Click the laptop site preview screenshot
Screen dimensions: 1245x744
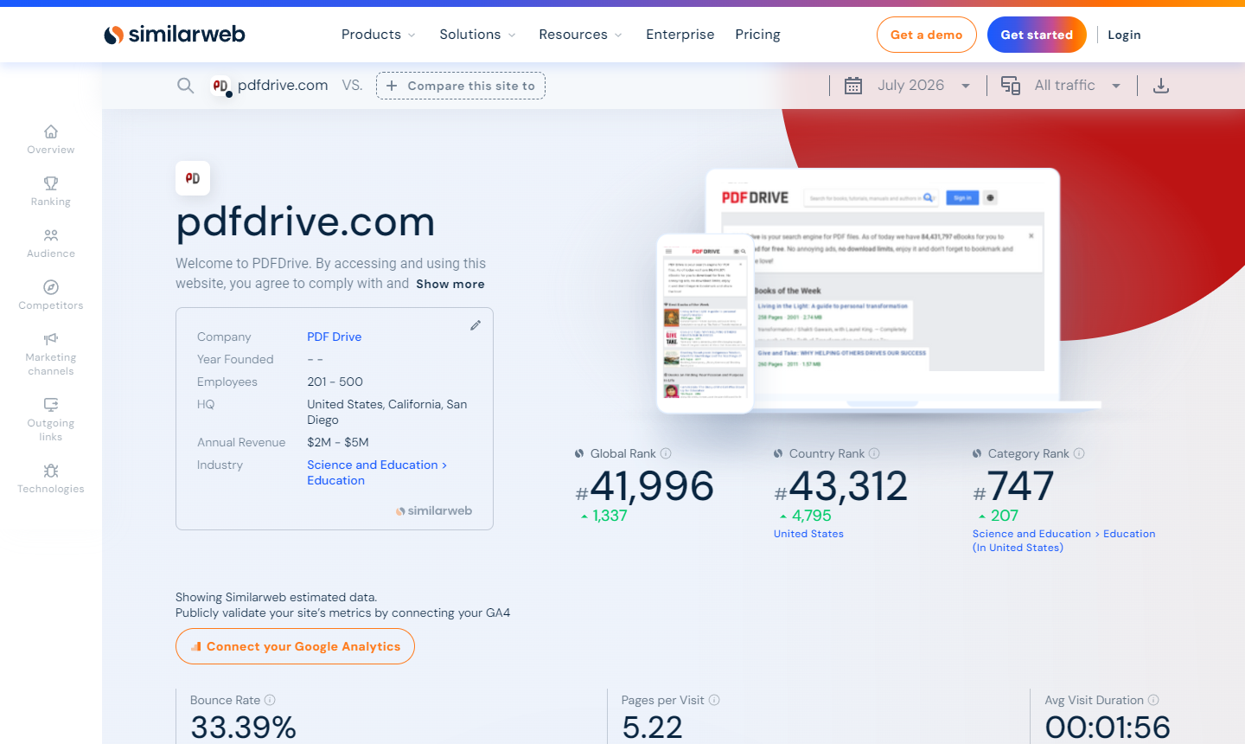click(884, 288)
